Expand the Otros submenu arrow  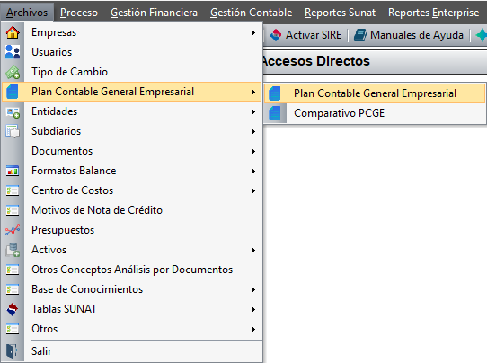253,329
